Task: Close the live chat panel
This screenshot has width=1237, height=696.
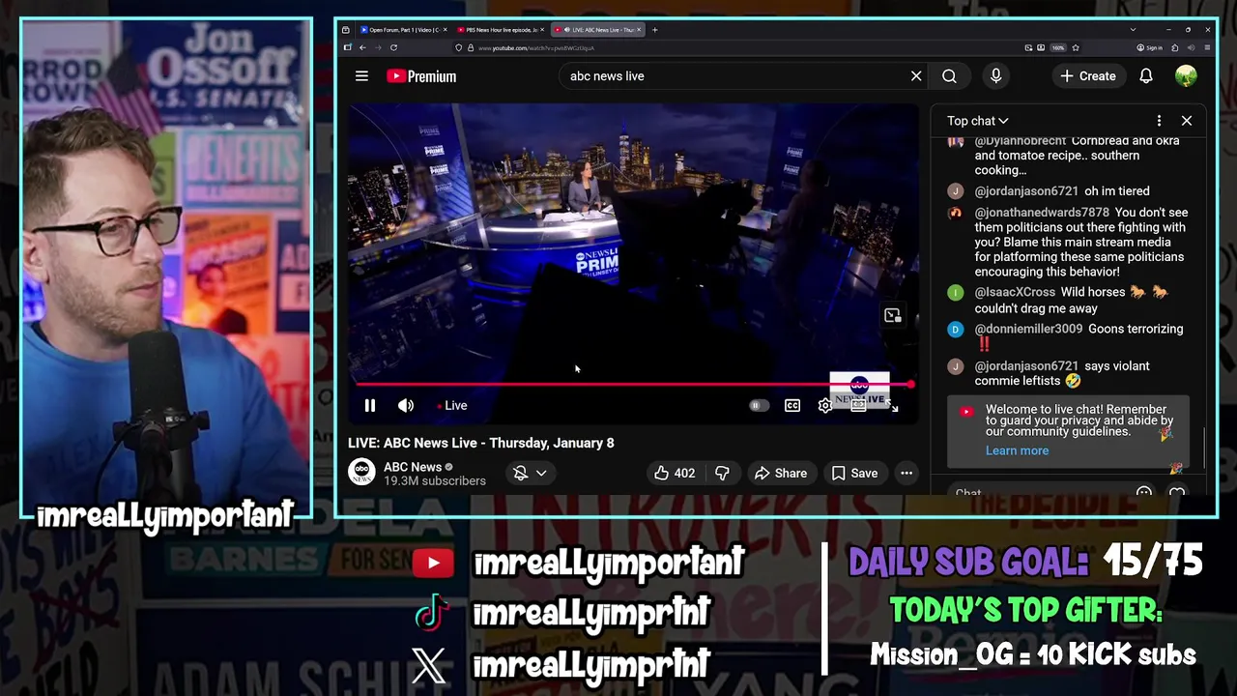Action: click(1187, 121)
